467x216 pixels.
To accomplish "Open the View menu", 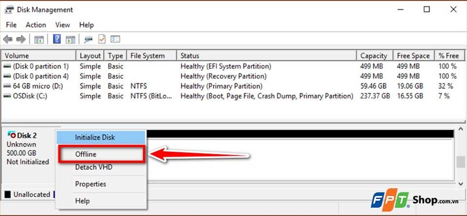I will click(x=62, y=25).
